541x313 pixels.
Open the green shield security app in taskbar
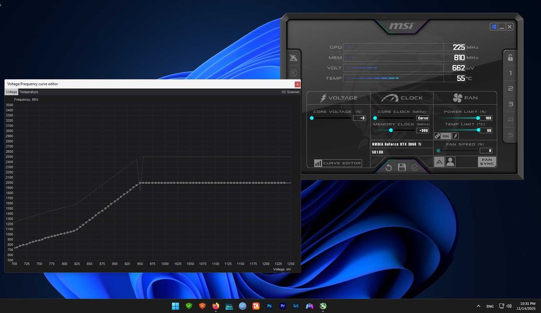[189, 306]
